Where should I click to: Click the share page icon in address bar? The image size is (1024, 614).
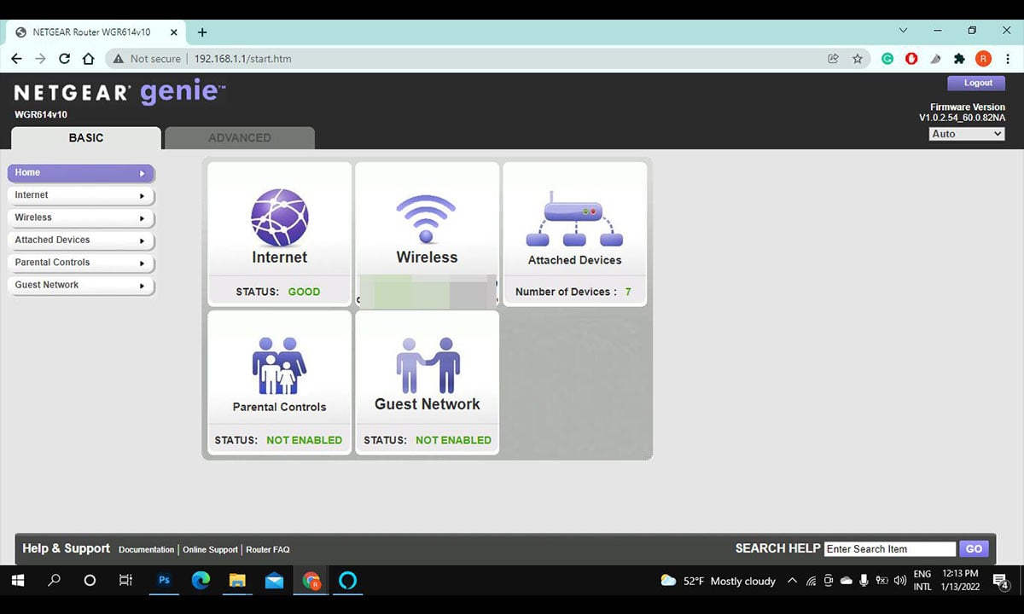coord(833,59)
